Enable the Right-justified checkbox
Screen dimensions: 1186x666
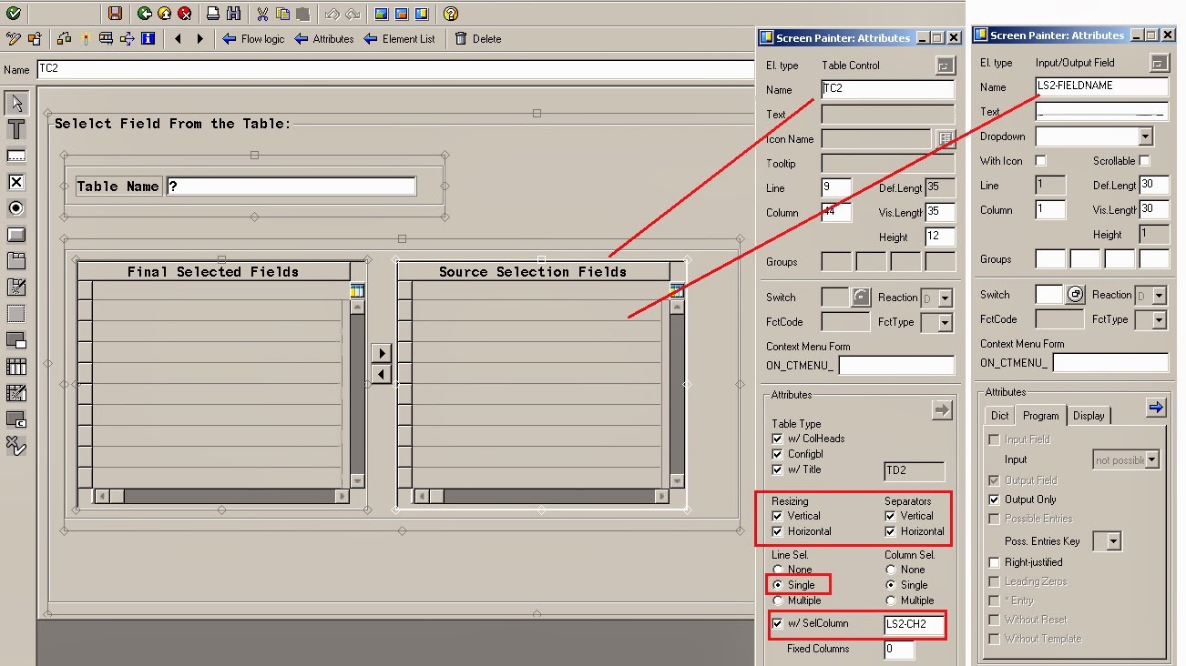994,561
